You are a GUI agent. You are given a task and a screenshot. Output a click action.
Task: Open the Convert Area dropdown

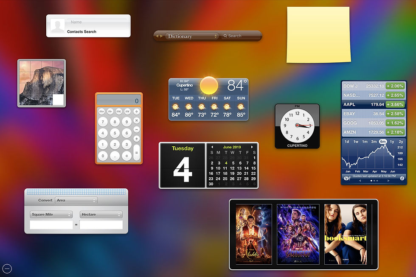[x=76, y=200]
